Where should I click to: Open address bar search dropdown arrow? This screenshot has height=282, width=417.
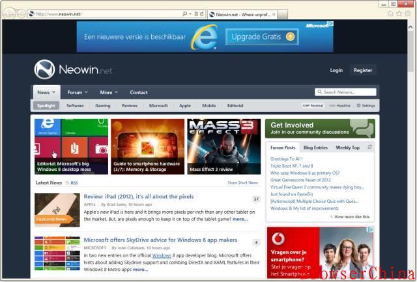pos(190,14)
